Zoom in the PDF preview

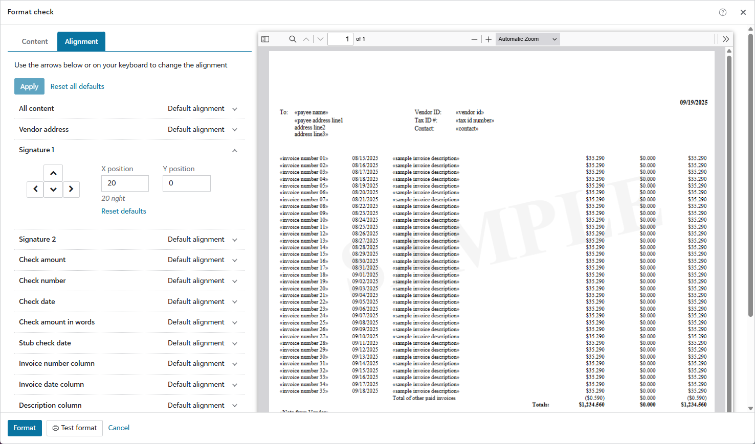[x=488, y=39]
